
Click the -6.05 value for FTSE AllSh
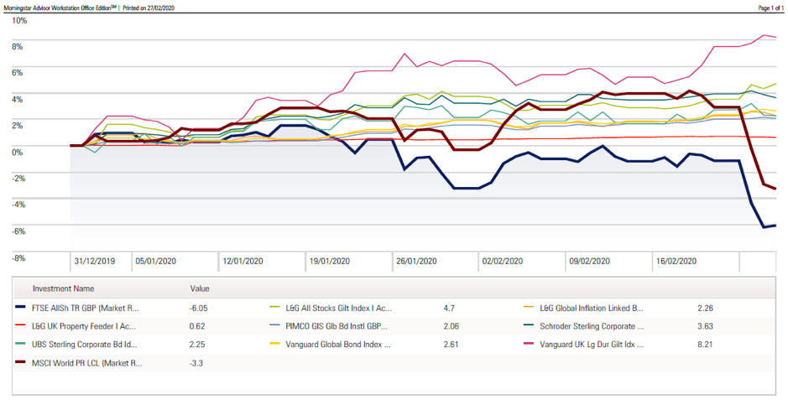pos(199,308)
